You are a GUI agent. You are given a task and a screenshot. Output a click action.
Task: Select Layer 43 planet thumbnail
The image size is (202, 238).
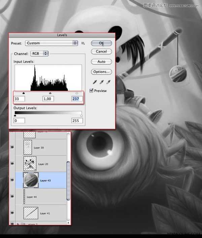tap(31, 180)
